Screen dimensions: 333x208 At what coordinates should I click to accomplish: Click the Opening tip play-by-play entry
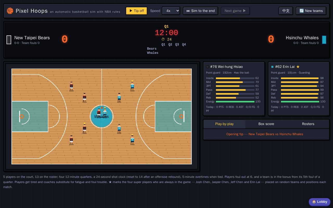coord(265,134)
